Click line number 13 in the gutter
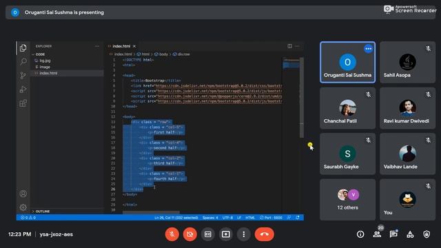 (113, 122)
